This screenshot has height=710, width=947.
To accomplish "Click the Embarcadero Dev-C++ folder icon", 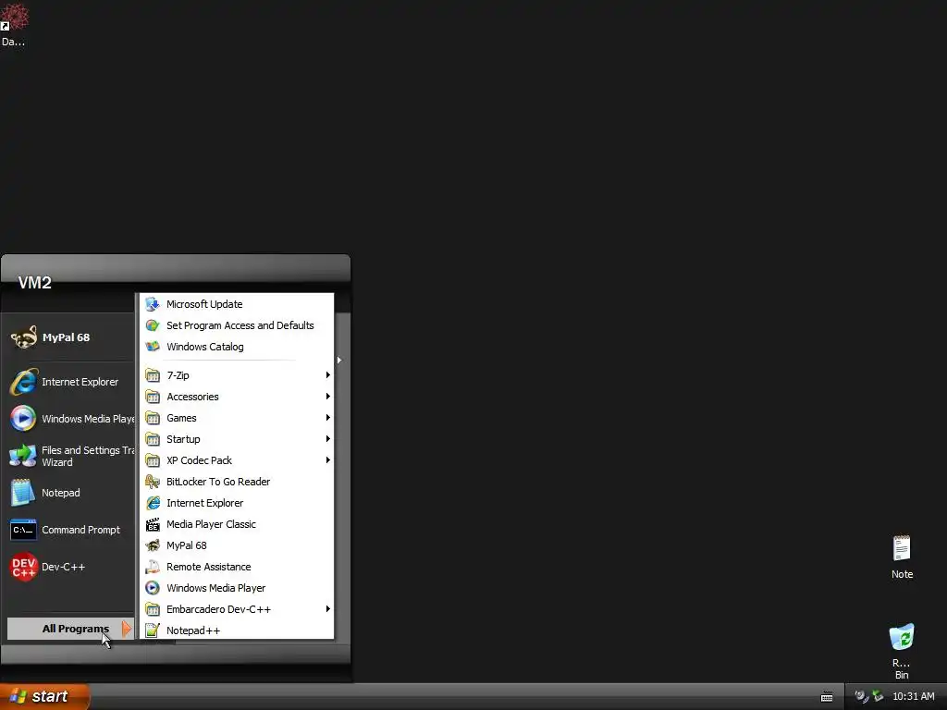I will 153,609.
